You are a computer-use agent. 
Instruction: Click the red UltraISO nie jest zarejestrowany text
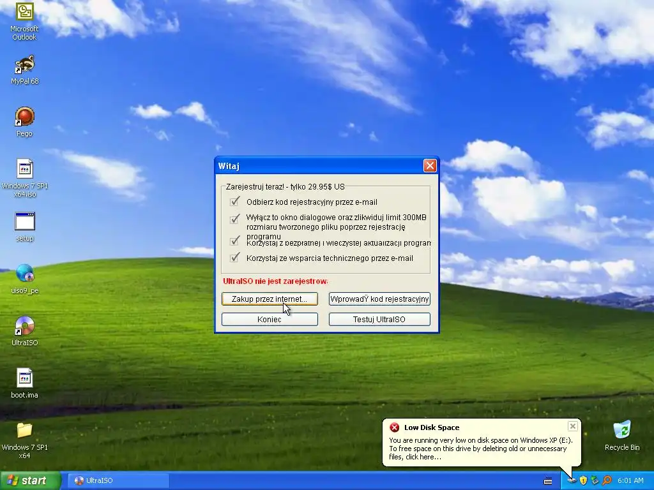coord(275,281)
